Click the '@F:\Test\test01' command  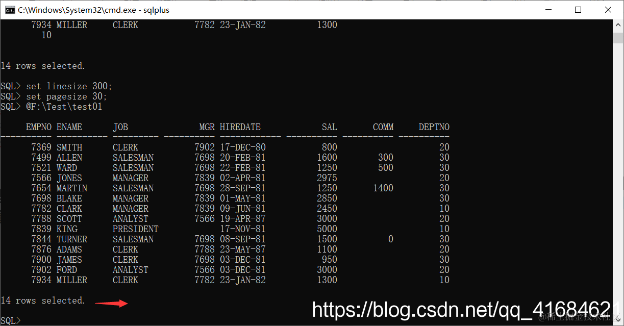coord(64,107)
